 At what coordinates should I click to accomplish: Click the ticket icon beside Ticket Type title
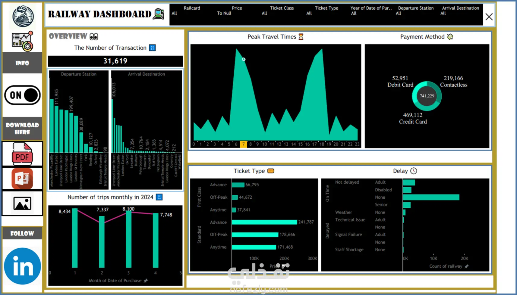tap(270, 171)
